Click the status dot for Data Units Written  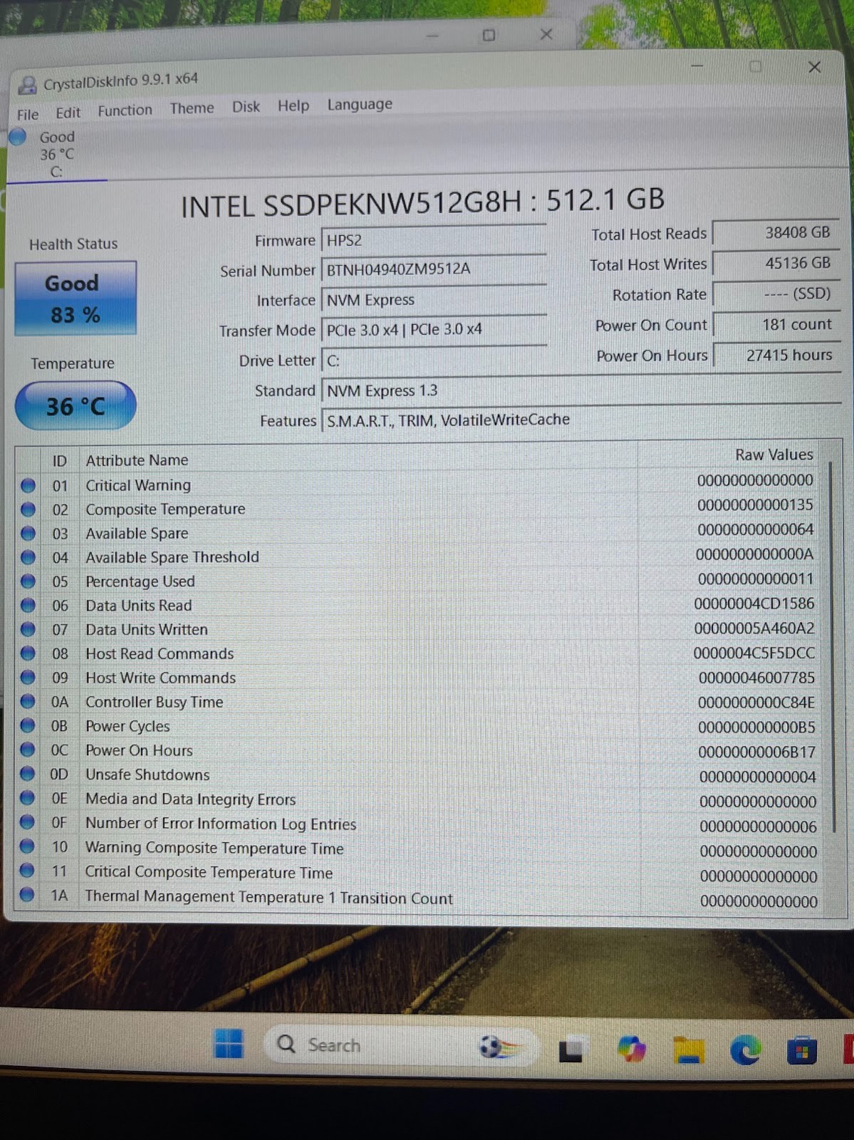[28, 630]
